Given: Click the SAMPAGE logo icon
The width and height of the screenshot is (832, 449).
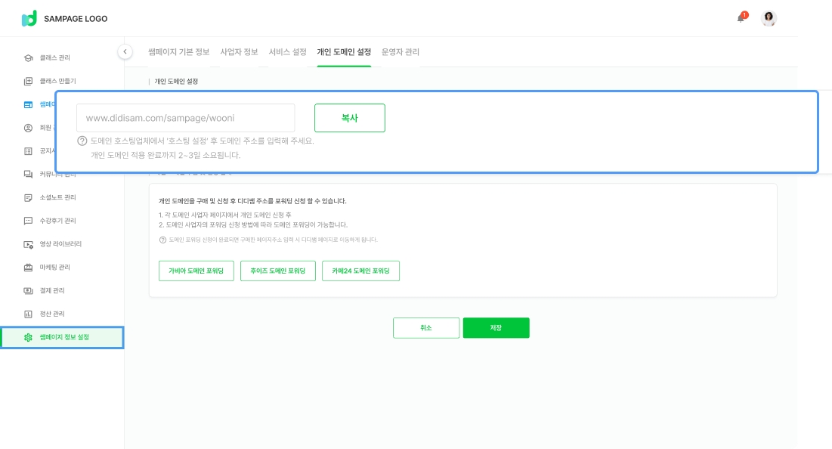Looking at the screenshot, I should coord(29,19).
